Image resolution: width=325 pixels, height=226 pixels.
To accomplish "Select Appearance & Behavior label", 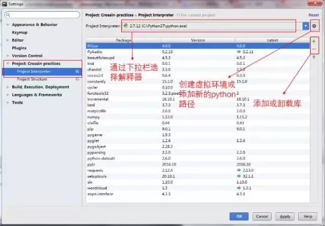I will pyautogui.click(x=35, y=25).
